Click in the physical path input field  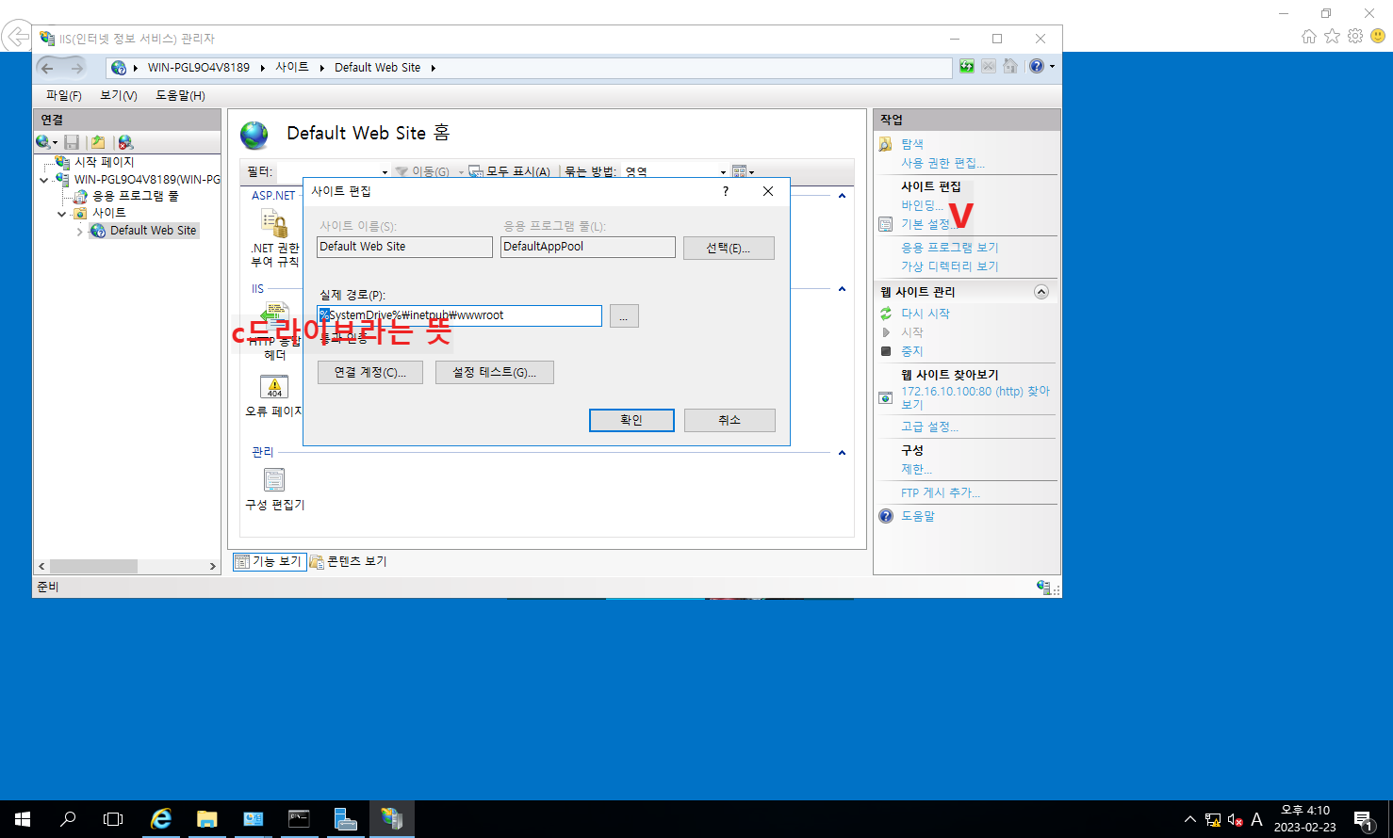[x=459, y=315]
